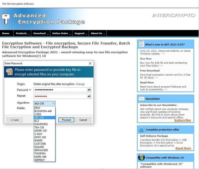Viewport: 199px width, 169px height.
Task: Open the Free Download link
Action: click(150, 70)
